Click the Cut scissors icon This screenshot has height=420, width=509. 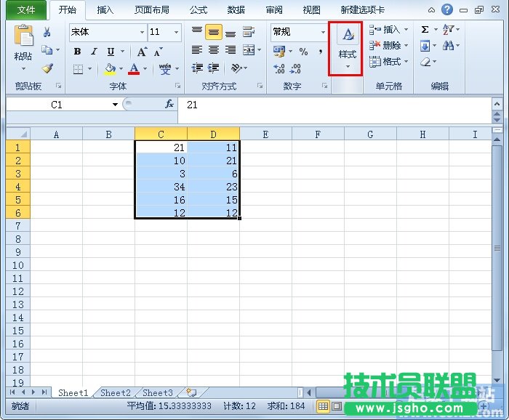click(x=47, y=32)
